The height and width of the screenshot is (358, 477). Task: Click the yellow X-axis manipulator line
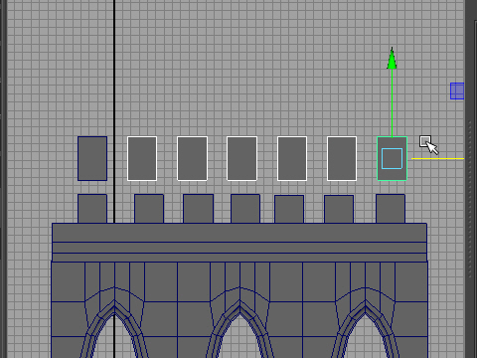tap(437, 159)
